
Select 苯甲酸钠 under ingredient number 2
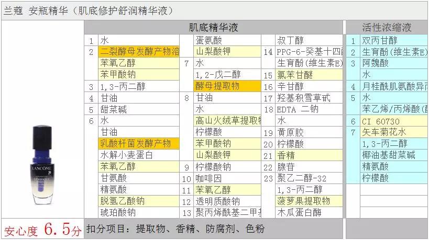[x=139, y=75]
